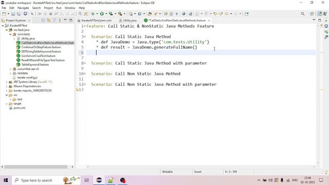
Task: Select TableKeyword.feature file
Action: (35, 65)
